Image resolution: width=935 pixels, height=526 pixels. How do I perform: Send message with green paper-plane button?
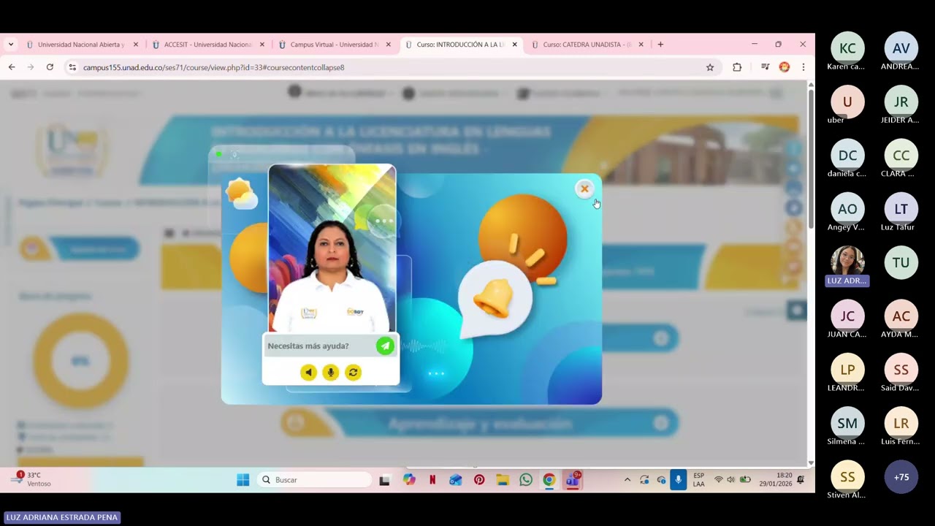385,346
